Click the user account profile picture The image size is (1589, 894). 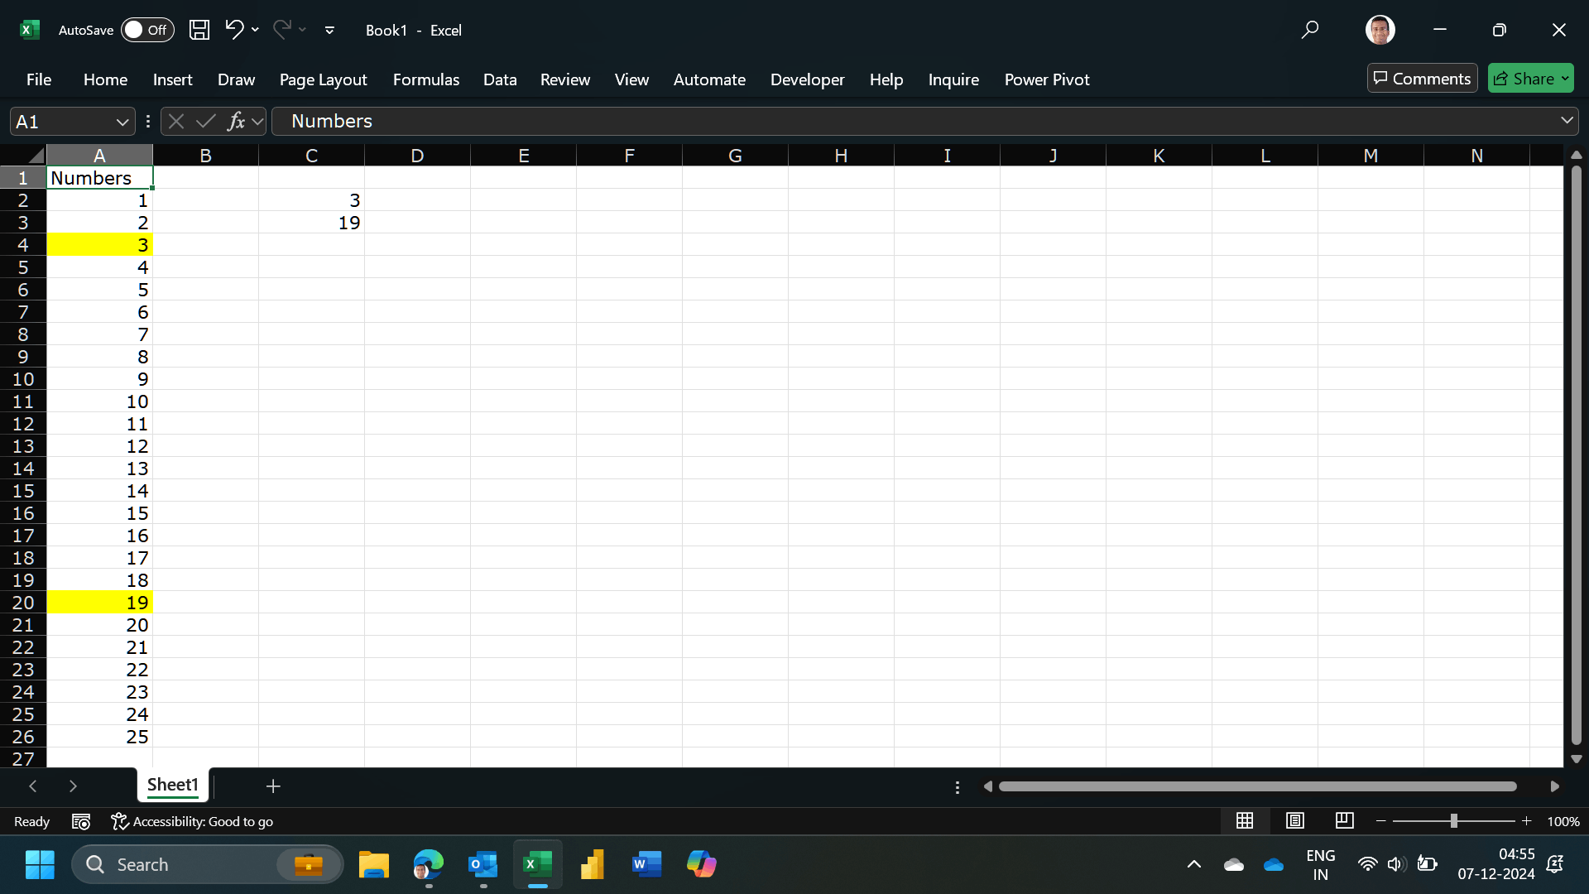(x=1380, y=30)
